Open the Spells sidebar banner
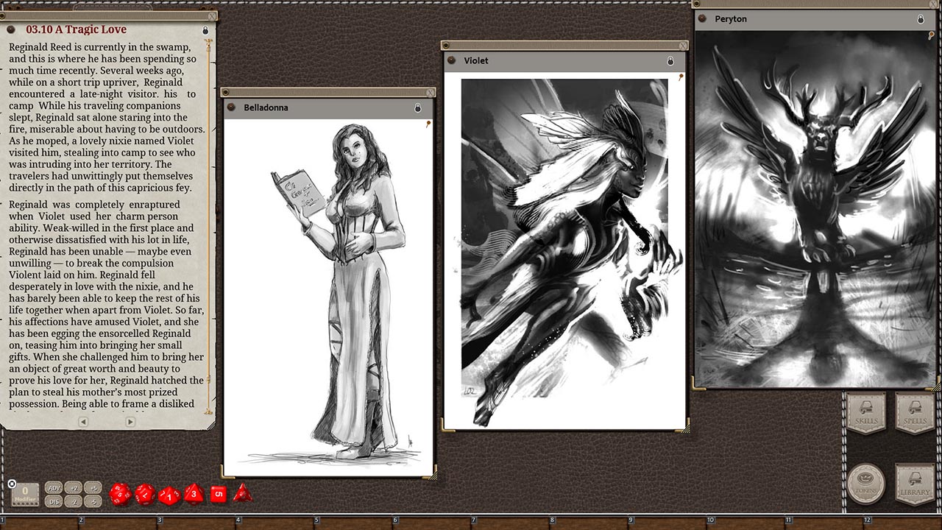Image resolution: width=942 pixels, height=530 pixels. (915, 413)
